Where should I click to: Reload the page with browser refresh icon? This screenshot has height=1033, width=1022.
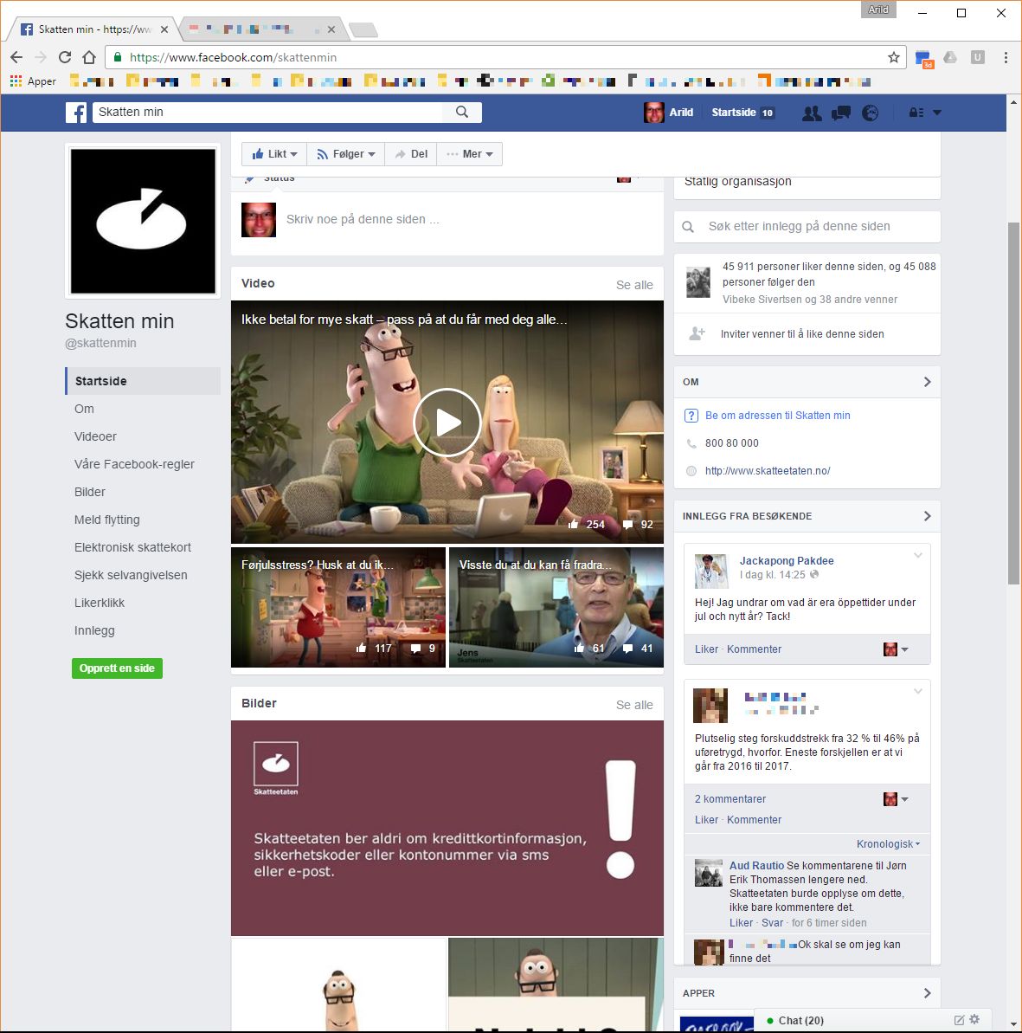point(65,57)
